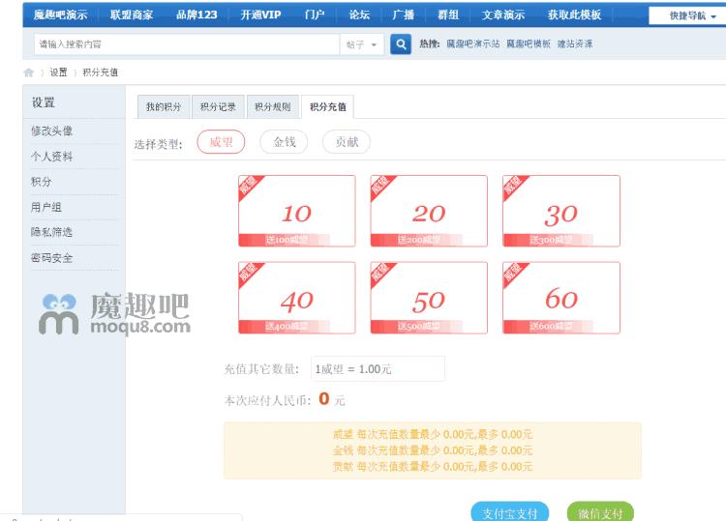Click the 魔趣吧模板 hot search link

[529, 43]
